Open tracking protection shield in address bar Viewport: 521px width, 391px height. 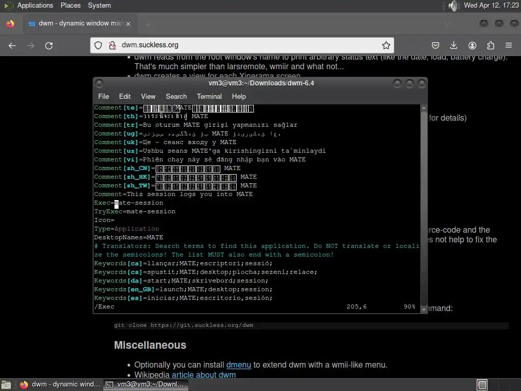(x=98, y=45)
